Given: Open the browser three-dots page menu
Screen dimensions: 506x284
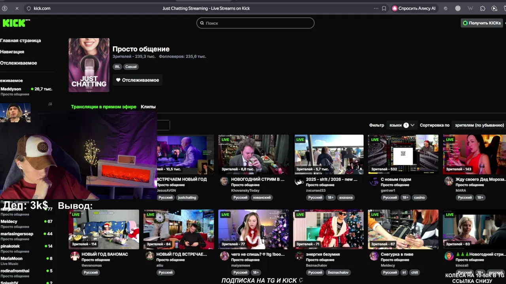Looking at the screenshot, I should tap(376, 8).
